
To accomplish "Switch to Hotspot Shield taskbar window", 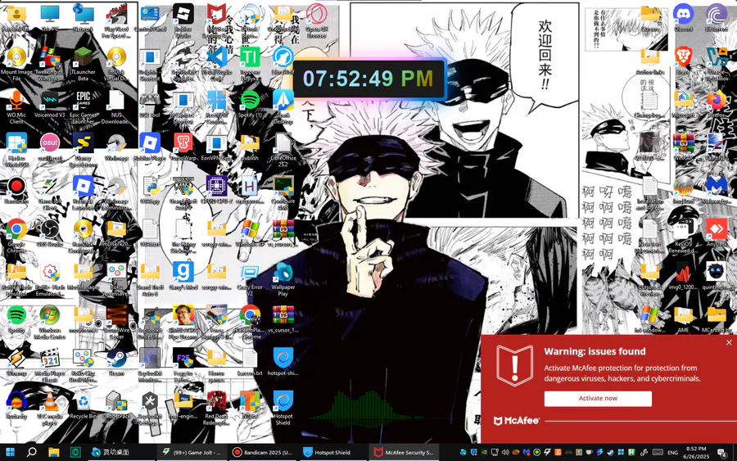I will click(332, 452).
